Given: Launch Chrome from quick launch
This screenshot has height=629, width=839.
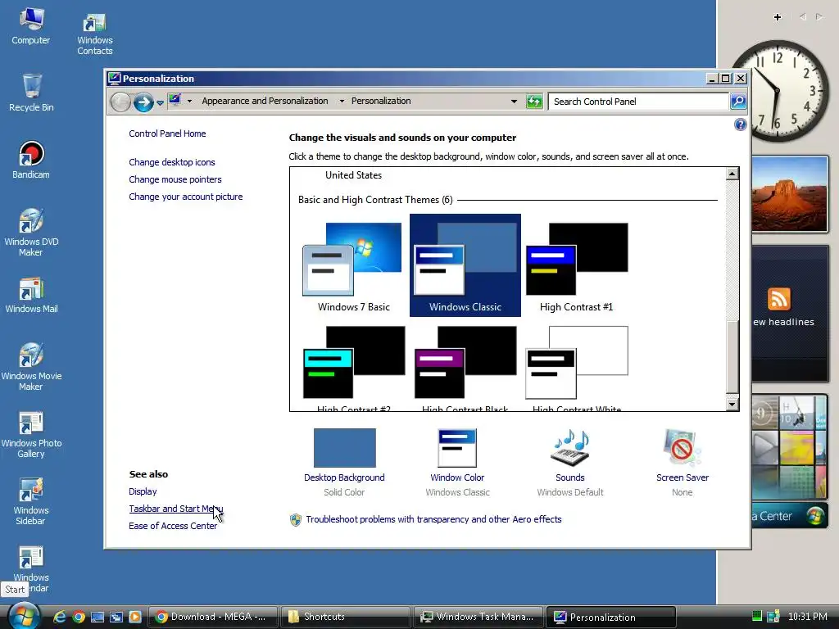Looking at the screenshot, I should [79, 617].
